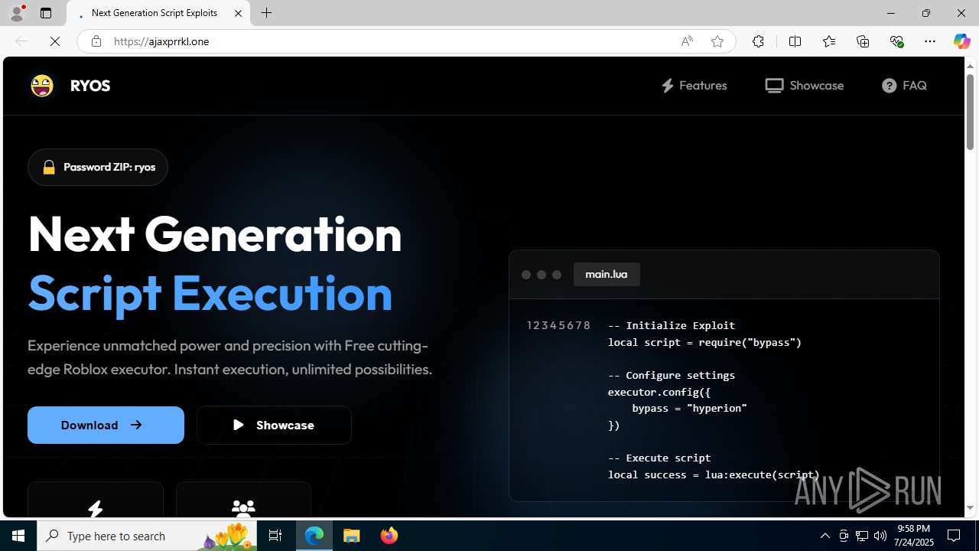Click the RYOS brand name text
979x551 pixels.
point(90,86)
